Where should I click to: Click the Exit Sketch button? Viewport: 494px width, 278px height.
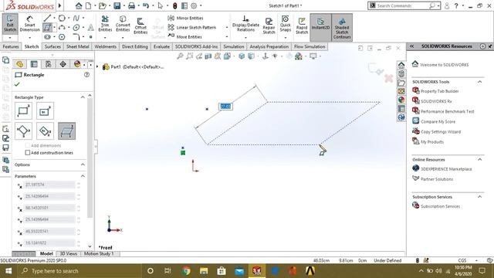coord(10,23)
